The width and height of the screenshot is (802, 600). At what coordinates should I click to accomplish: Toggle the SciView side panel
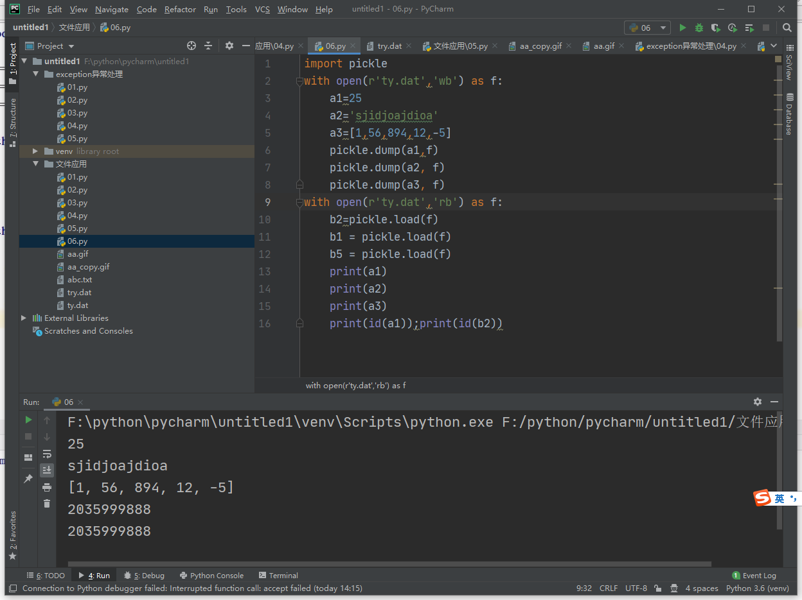tap(789, 62)
